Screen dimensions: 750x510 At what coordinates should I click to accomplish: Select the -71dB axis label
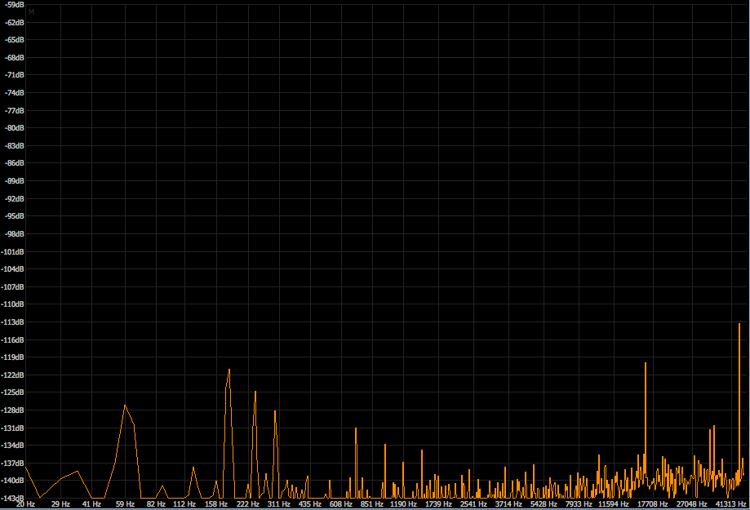[x=15, y=74]
